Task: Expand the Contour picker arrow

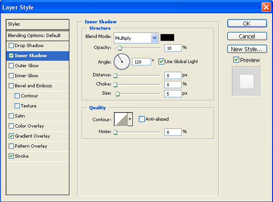Action: 130,119
